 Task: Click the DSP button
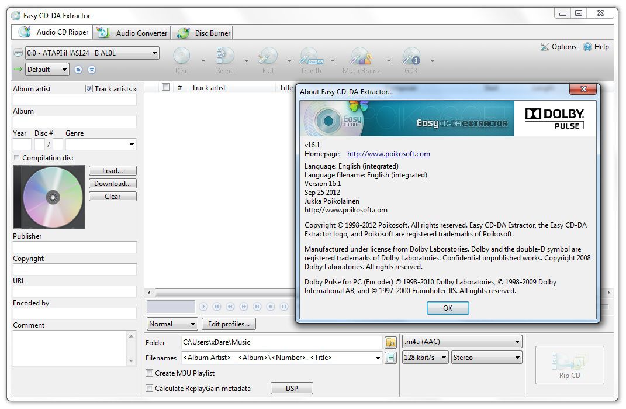pyautogui.click(x=292, y=388)
